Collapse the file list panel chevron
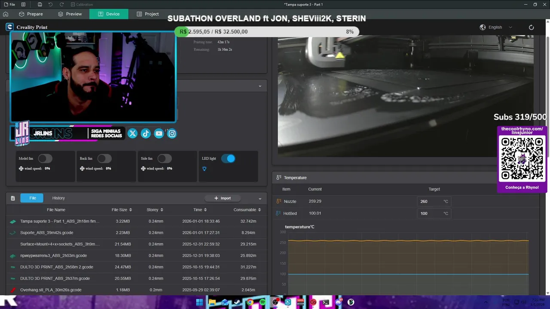The width and height of the screenshot is (550, 309). (260, 198)
